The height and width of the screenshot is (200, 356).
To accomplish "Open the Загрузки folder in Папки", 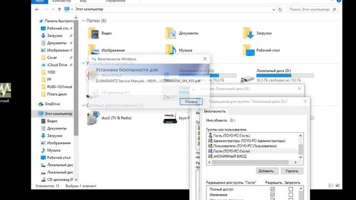I will click(257, 33).
